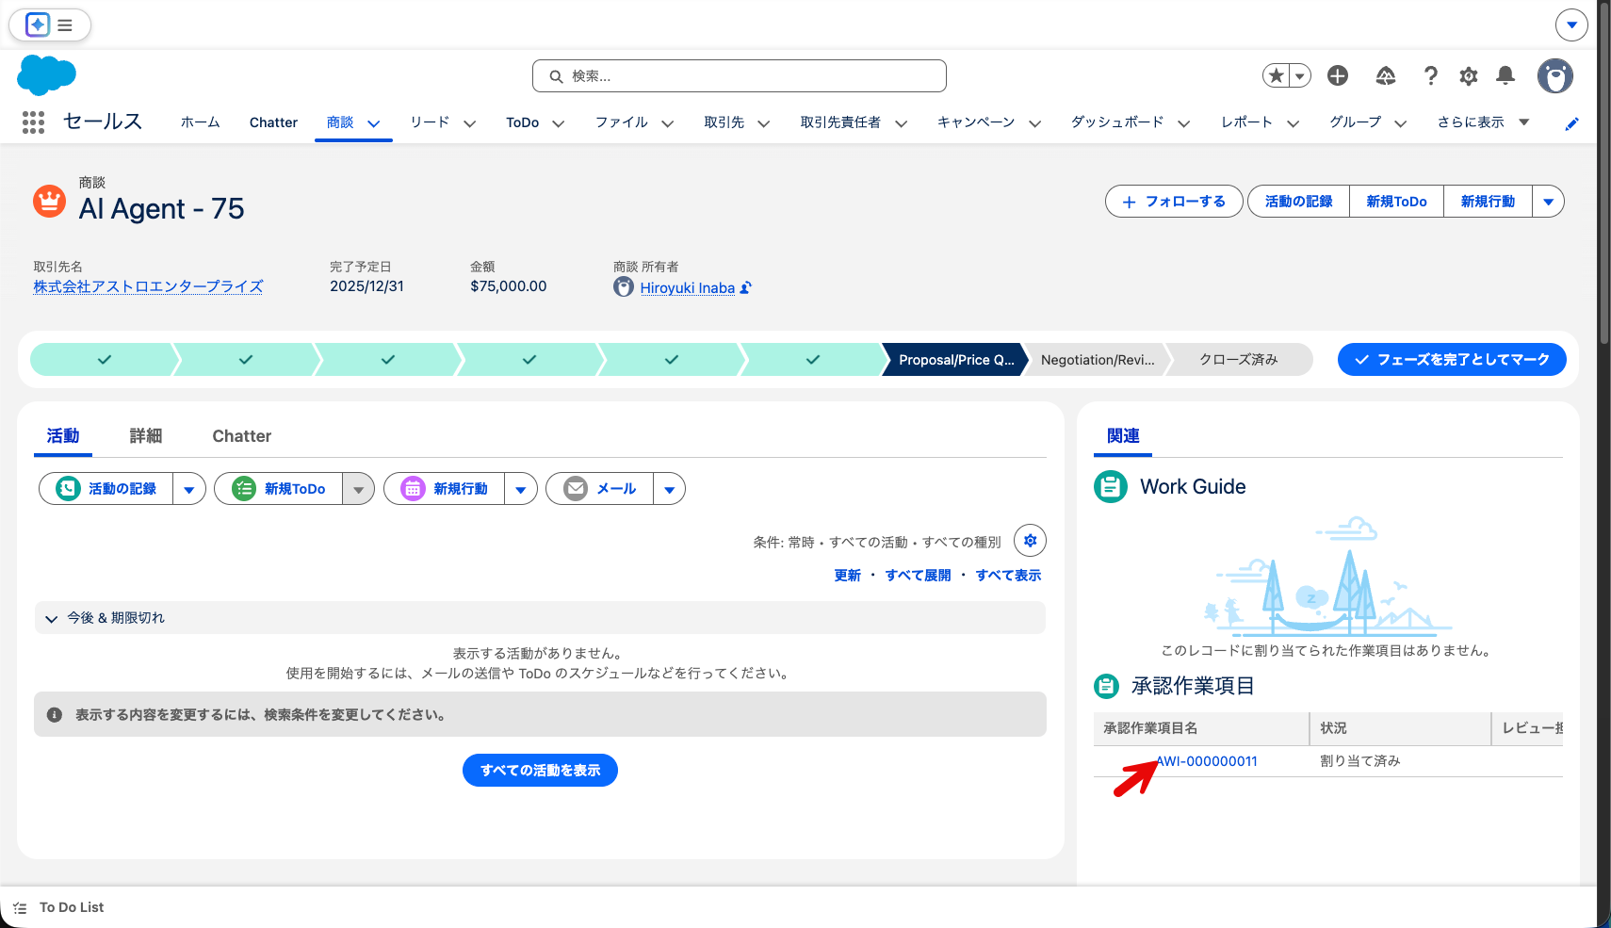
Task: Open the To Do List utility bar item
Action: coord(58,907)
